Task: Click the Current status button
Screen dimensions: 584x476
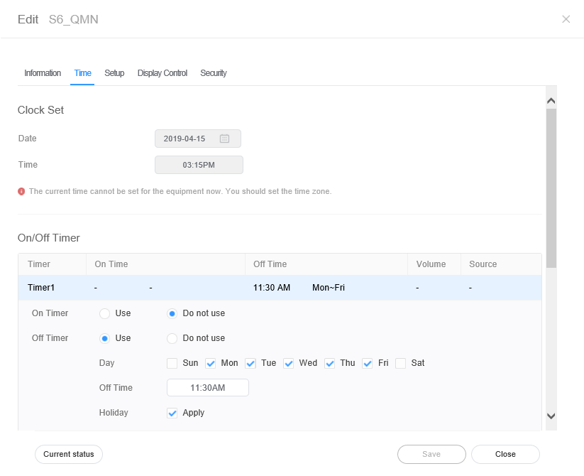Action: click(x=69, y=454)
